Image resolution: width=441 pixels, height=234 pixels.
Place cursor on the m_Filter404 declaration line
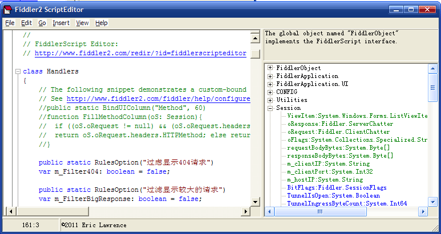tap(104, 171)
